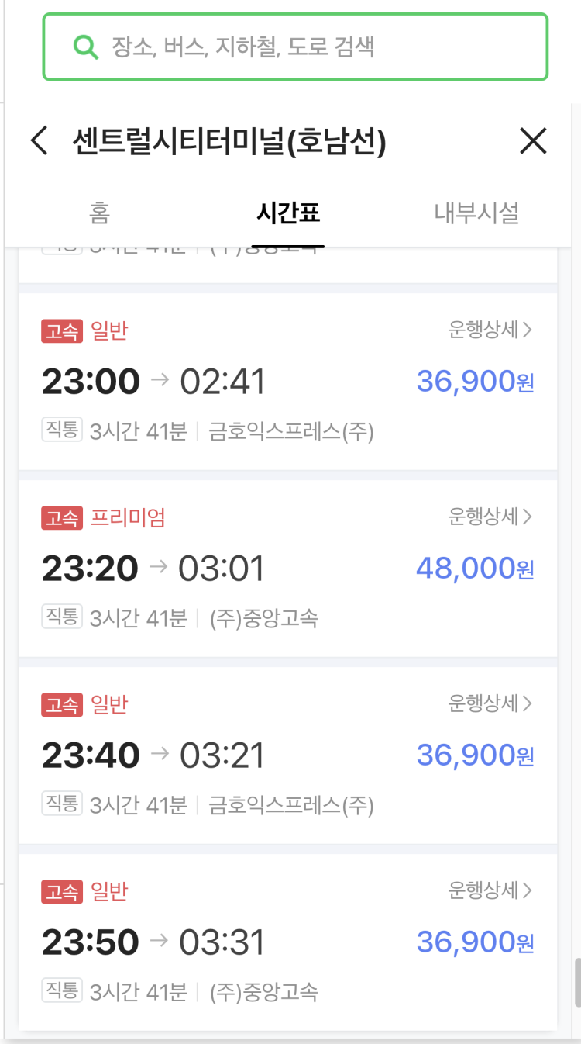Click the green search magnifier icon
581x1044 pixels.
[x=85, y=47]
